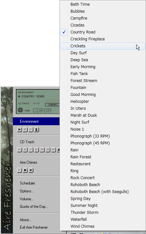Select Spring Day environment
The width and height of the screenshot is (146, 234).
103,199
